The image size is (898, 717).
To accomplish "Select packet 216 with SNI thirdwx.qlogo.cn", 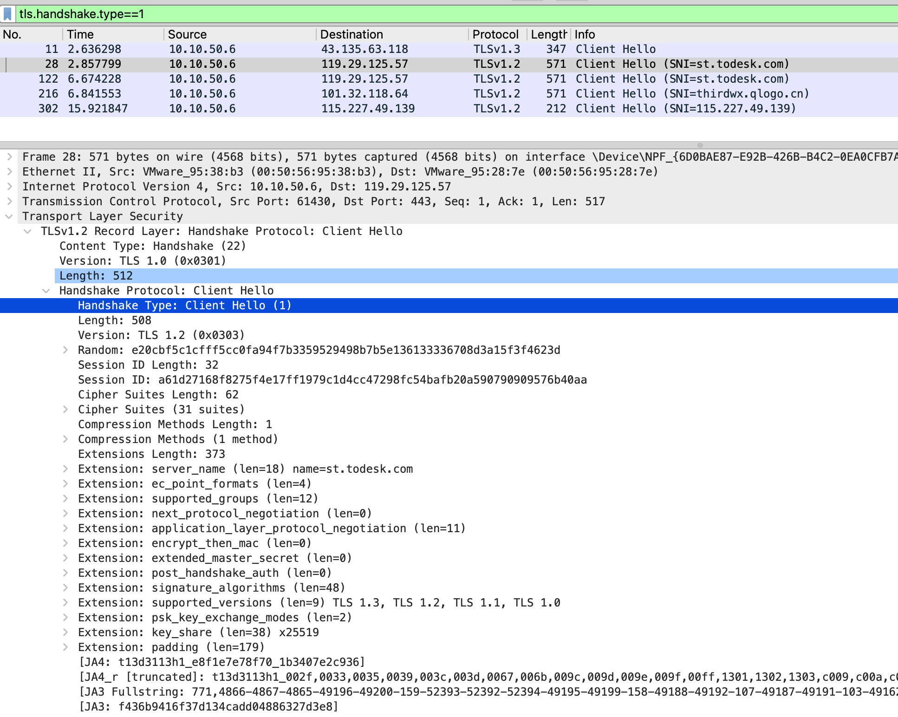I will (449, 94).
